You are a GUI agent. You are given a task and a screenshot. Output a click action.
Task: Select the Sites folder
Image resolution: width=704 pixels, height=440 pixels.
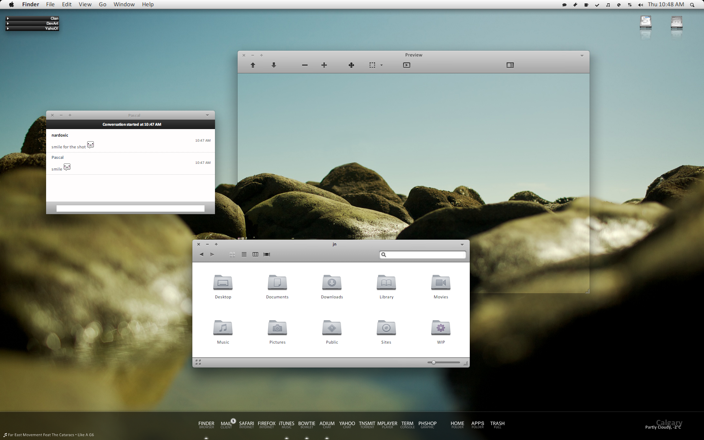386,332
